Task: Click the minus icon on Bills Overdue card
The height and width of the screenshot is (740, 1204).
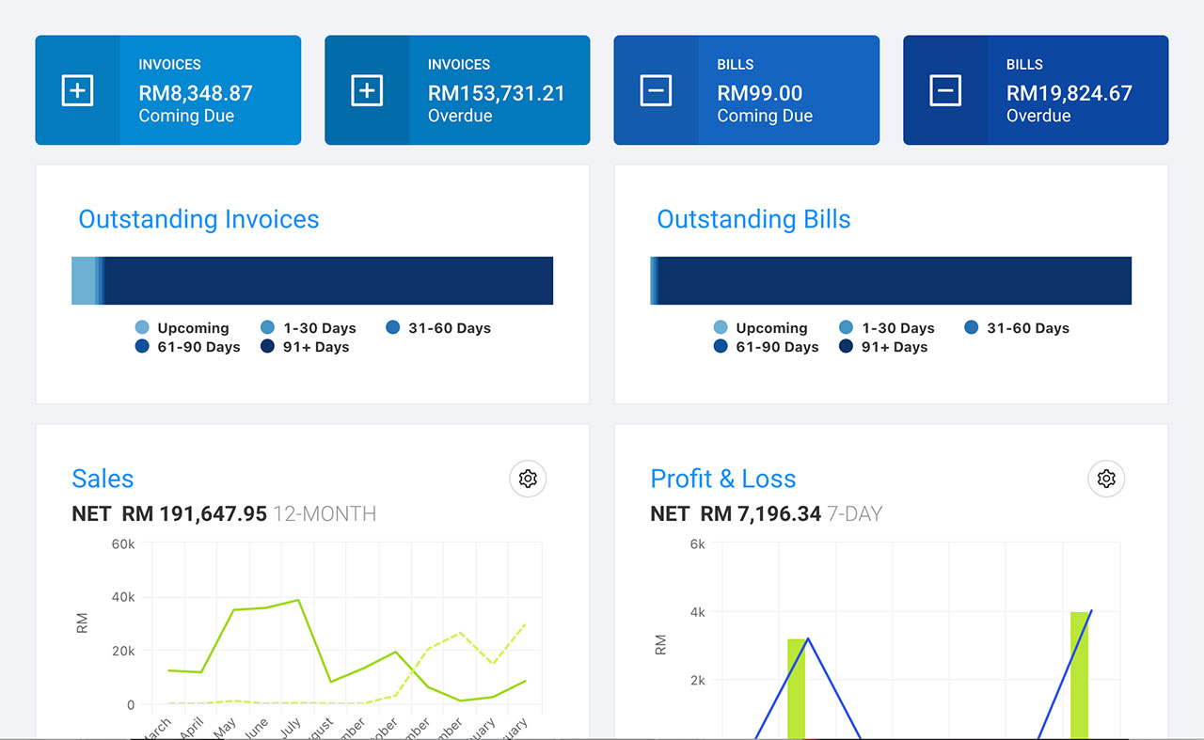Action: click(944, 90)
